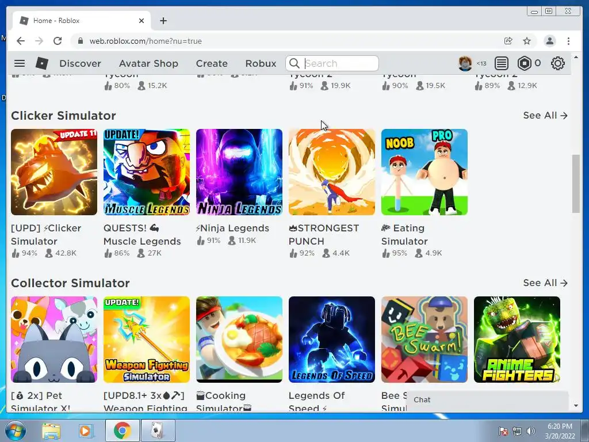
Task: See All Collector Simulator games
Action: [x=545, y=283]
